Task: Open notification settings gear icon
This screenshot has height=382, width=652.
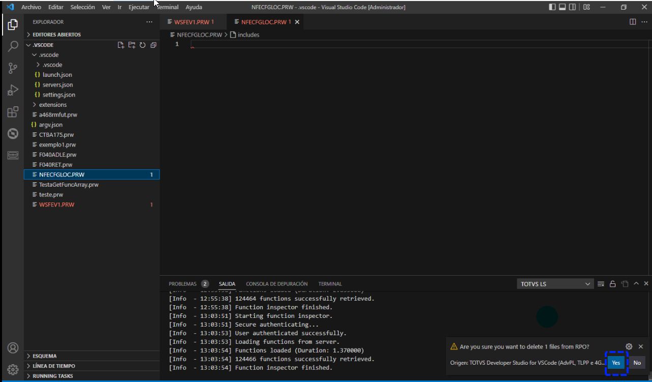Action: [x=629, y=346]
